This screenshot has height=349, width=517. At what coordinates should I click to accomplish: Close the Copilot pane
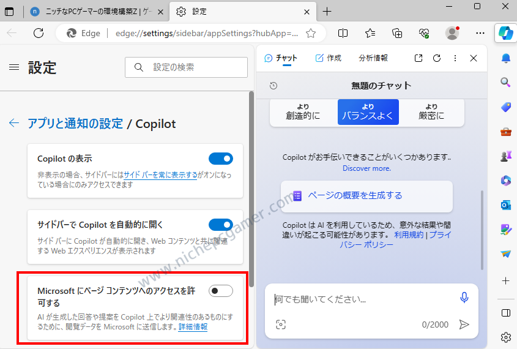[474, 58]
